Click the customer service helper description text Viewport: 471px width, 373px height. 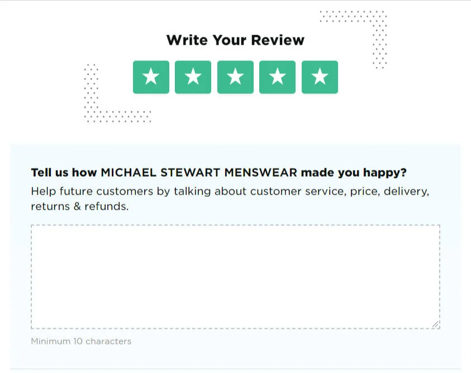tap(230, 191)
